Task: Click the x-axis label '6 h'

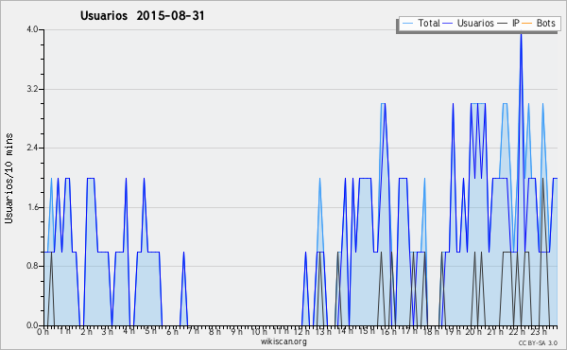Action: click(172, 331)
